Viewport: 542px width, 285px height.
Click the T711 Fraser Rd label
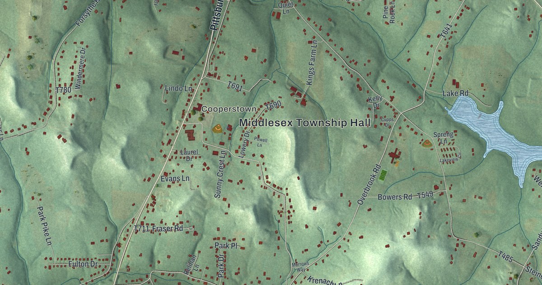159,229
